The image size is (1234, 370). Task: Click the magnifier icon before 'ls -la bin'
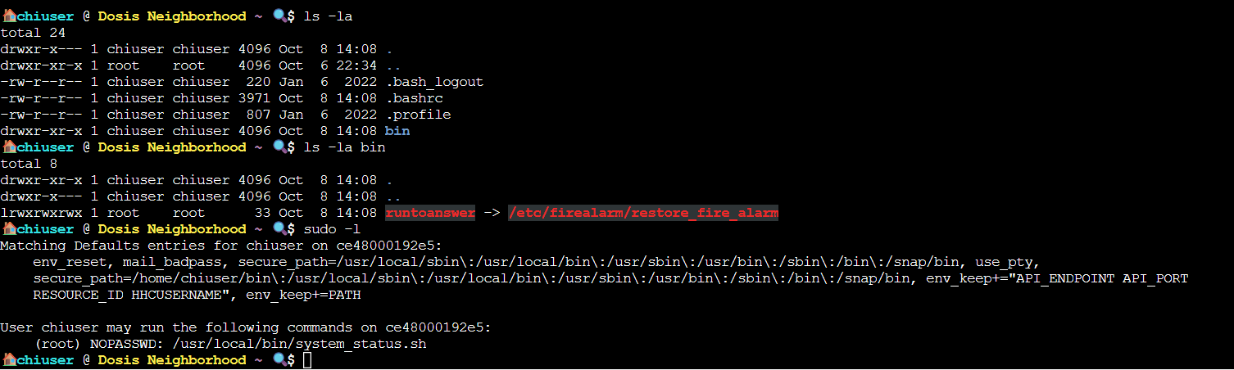[279, 147]
